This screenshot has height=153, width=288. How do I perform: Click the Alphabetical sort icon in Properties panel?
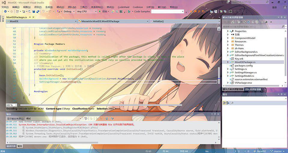coord(228,103)
